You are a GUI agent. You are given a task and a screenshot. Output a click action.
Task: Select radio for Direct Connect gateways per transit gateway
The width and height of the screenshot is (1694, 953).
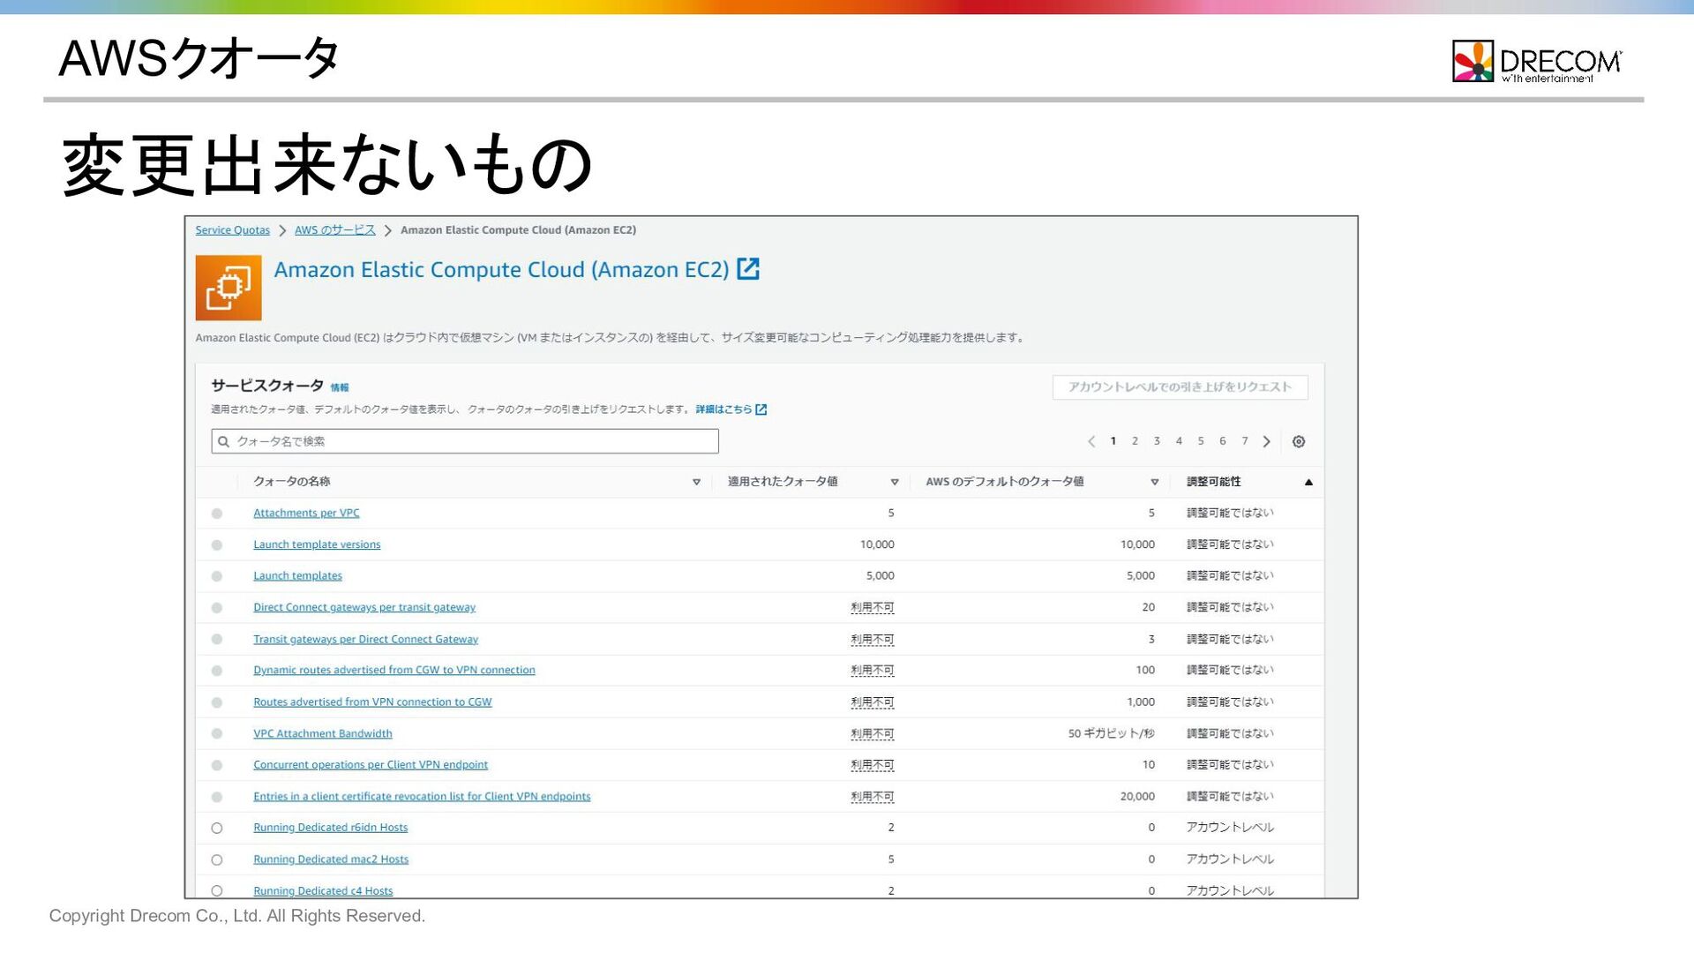(217, 608)
